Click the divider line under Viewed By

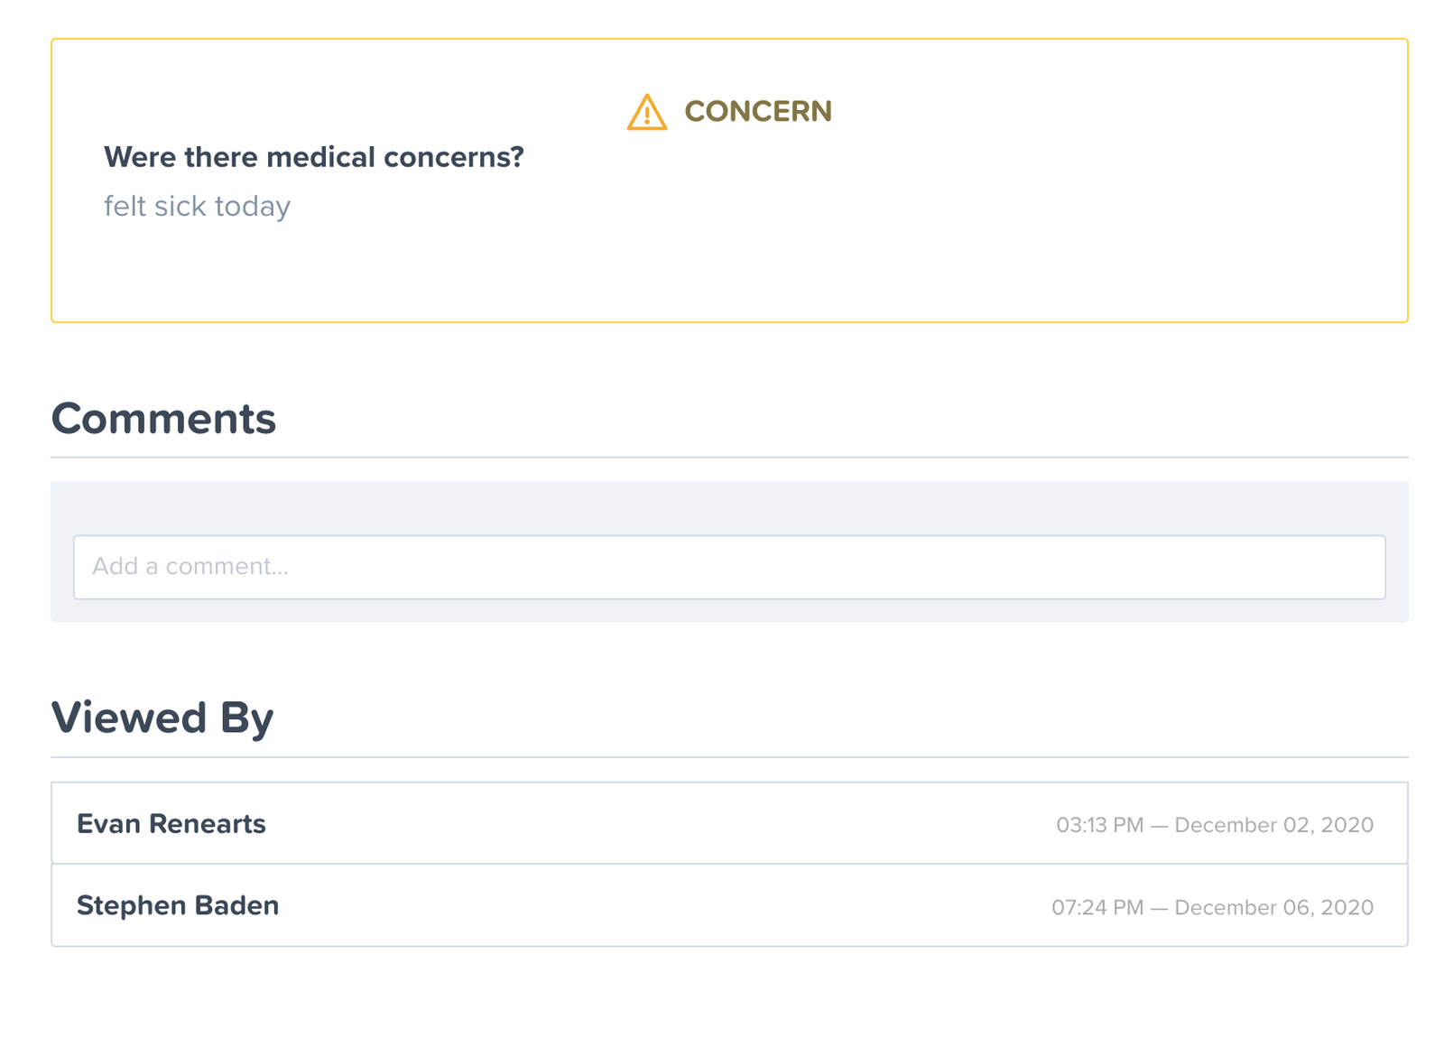point(729,757)
